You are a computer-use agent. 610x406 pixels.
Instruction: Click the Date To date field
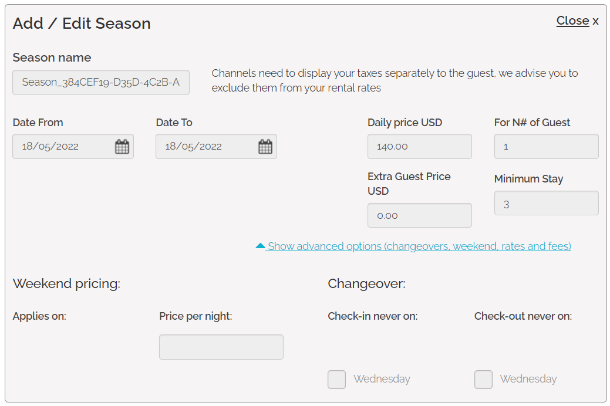pos(205,147)
